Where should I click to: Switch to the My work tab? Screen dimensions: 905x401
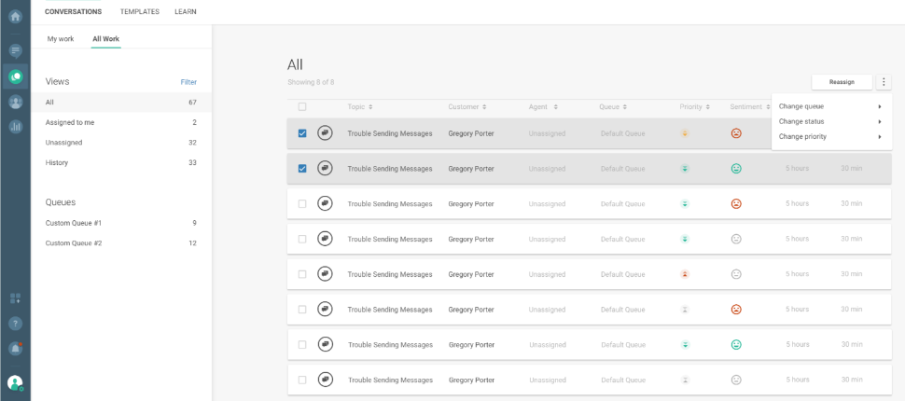tap(61, 39)
